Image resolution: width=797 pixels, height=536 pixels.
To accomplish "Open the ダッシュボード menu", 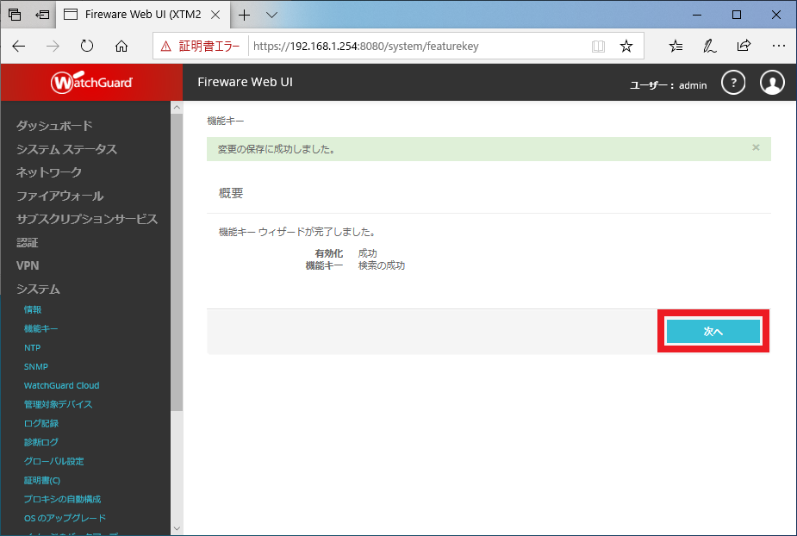I will coord(54,126).
